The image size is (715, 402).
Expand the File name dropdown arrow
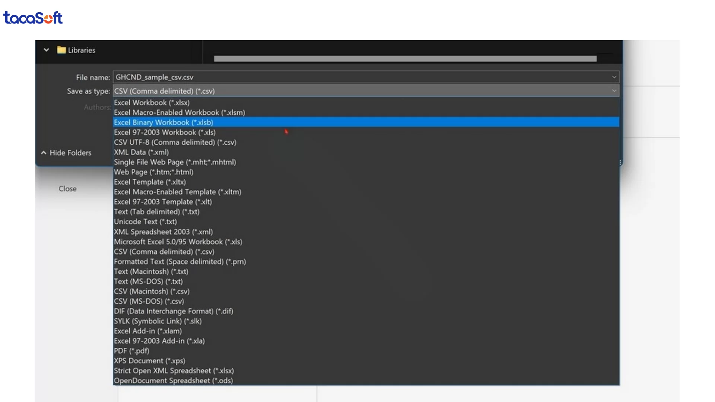point(614,77)
